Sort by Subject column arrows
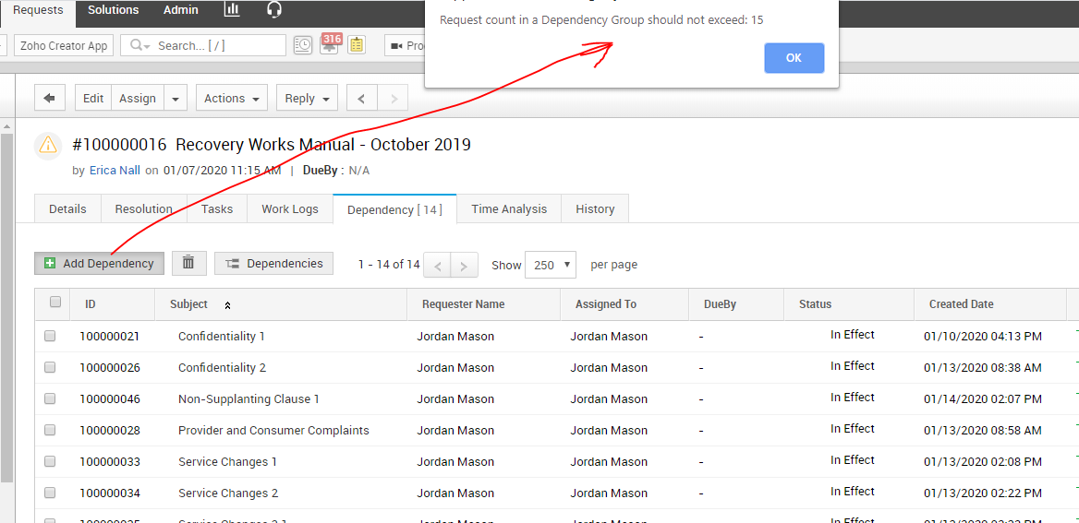This screenshot has height=523, width=1079. (228, 305)
